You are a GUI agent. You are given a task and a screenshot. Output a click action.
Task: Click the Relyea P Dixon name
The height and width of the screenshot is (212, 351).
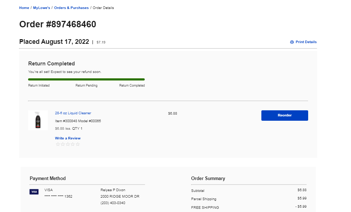coord(113,190)
